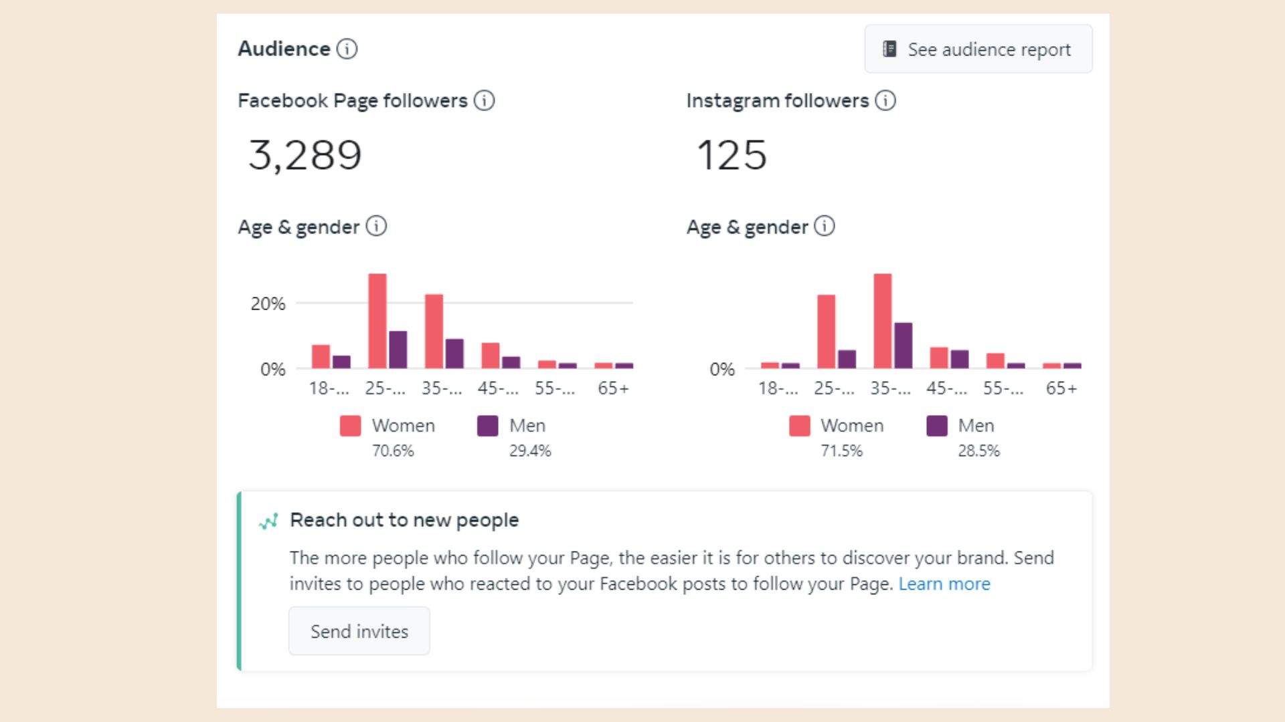The image size is (1285, 722).
Task: Click the report icon in See audience report
Action: tap(889, 49)
